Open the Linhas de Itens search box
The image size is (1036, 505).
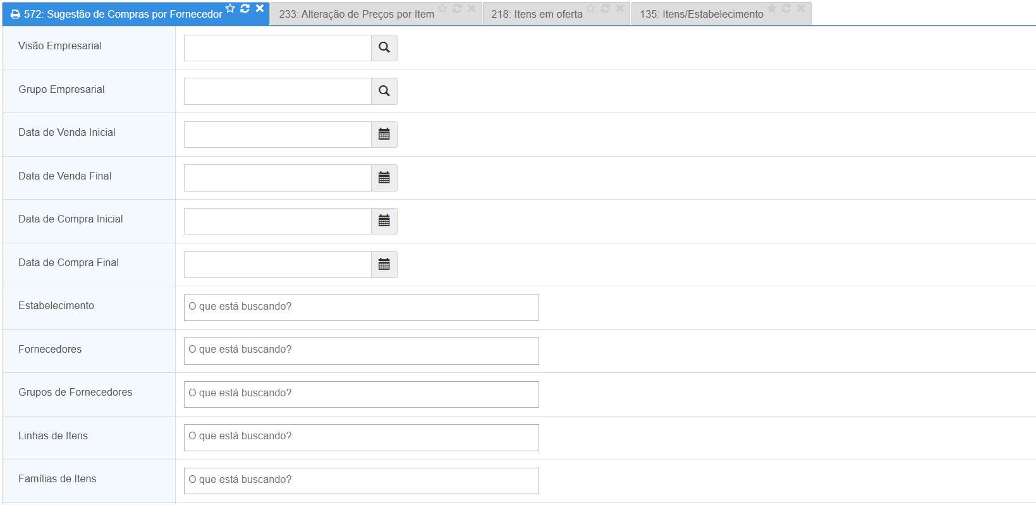(362, 437)
